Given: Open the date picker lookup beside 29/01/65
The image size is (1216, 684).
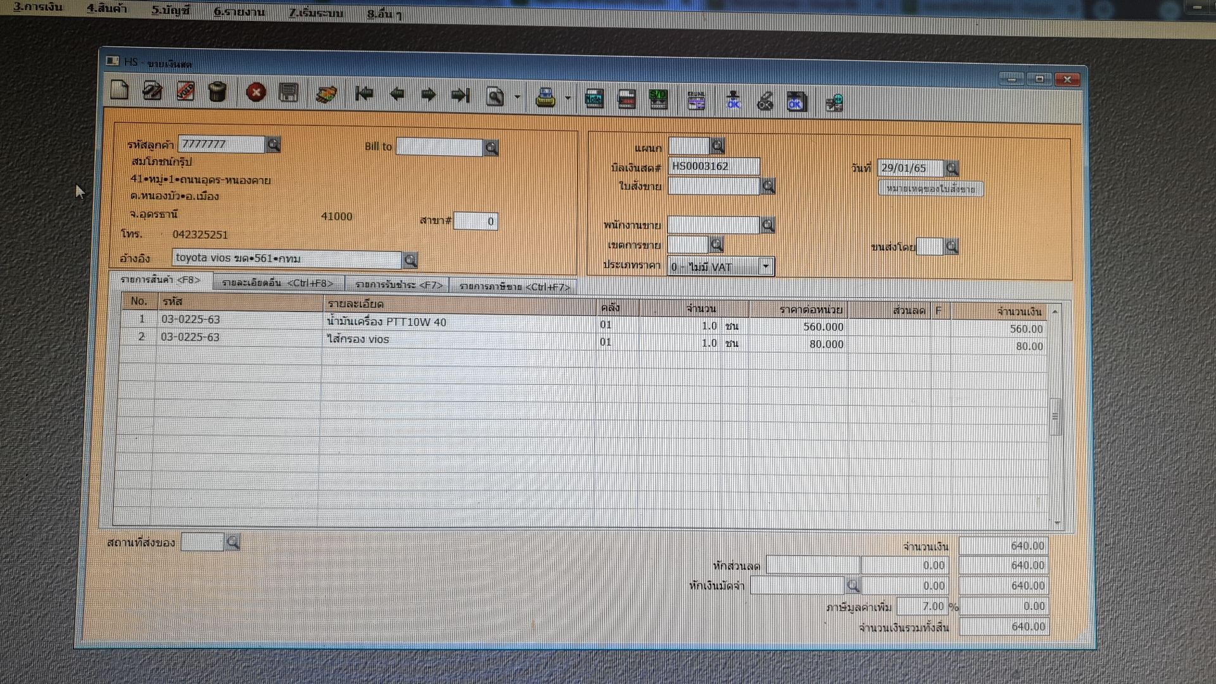Looking at the screenshot, I should 952,168.
